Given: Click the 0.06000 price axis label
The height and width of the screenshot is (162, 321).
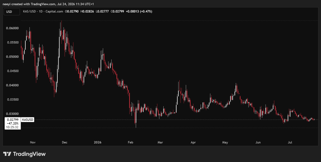Looking at the screenshot, I should (13, 28).
